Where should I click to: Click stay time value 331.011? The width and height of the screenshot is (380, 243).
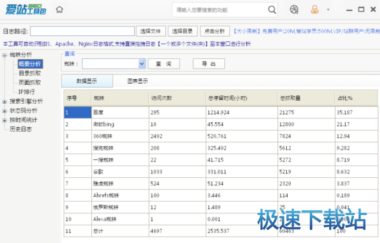click(217, 172)
